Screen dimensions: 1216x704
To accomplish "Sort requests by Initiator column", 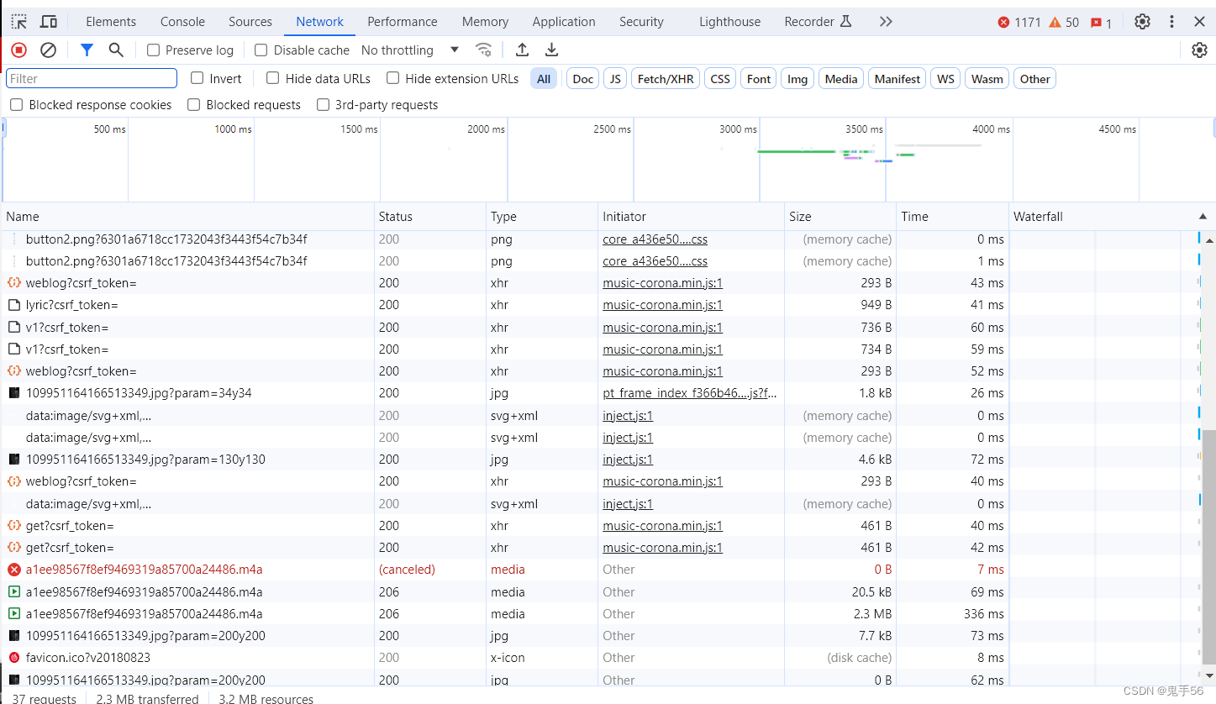I will [x=691, y=217].
